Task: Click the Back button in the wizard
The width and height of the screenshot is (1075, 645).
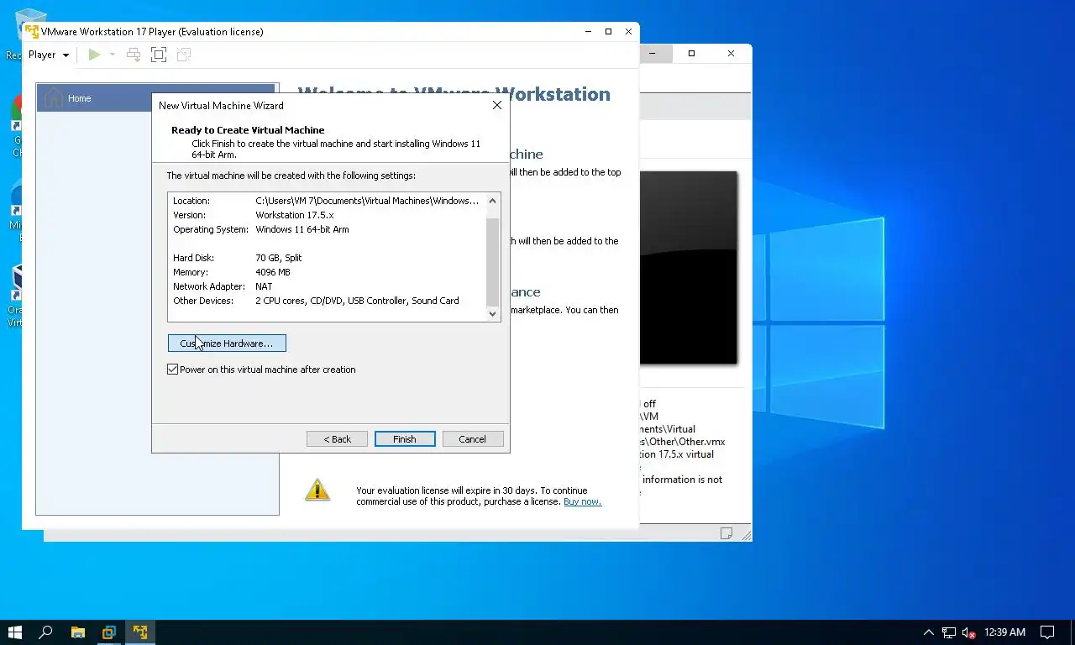Action: [337, 438]
